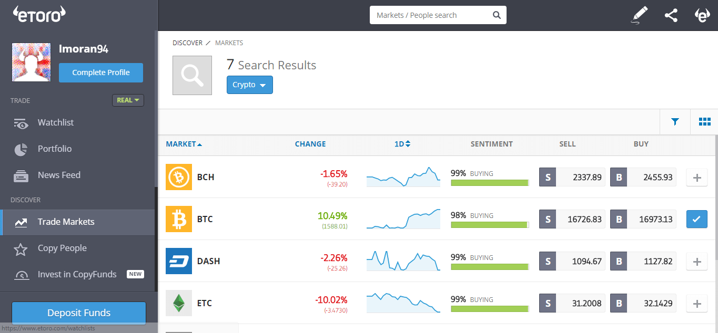Click the lmoran94 profile avatar

(x=32, y=63)
